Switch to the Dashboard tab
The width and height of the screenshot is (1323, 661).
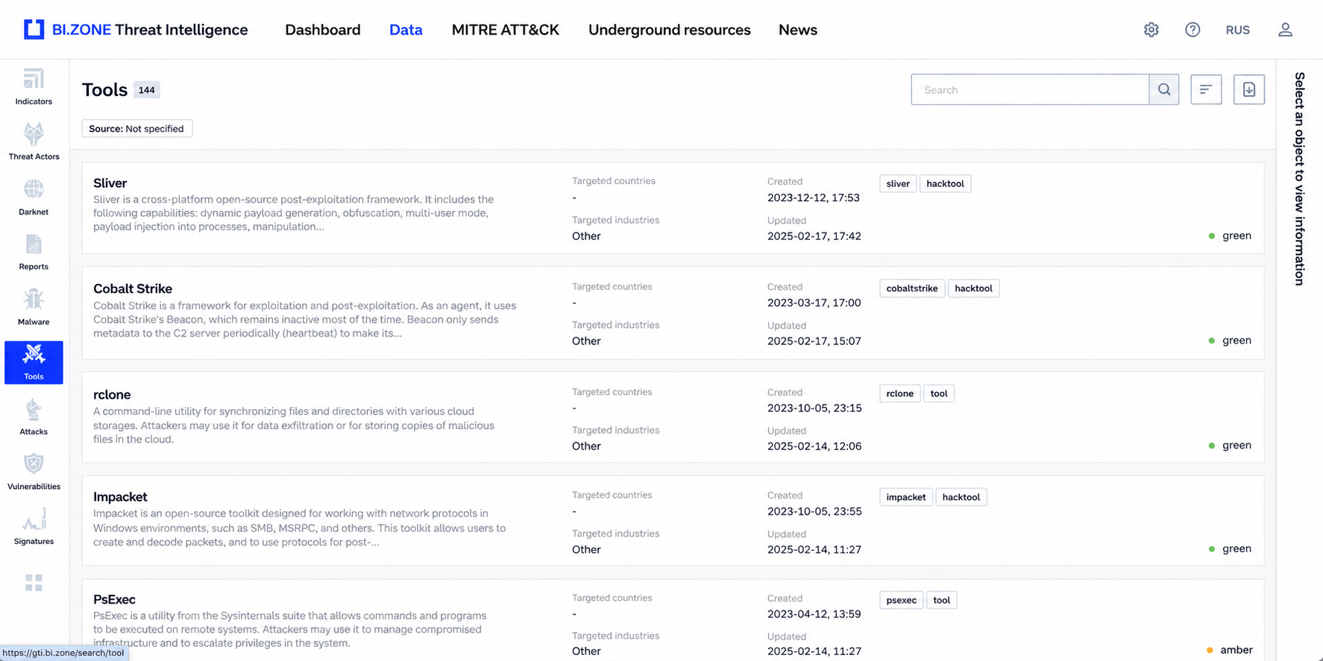[323, 30]
